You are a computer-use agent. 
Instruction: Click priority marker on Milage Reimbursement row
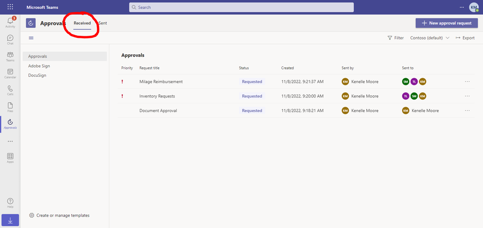point(122,82)
